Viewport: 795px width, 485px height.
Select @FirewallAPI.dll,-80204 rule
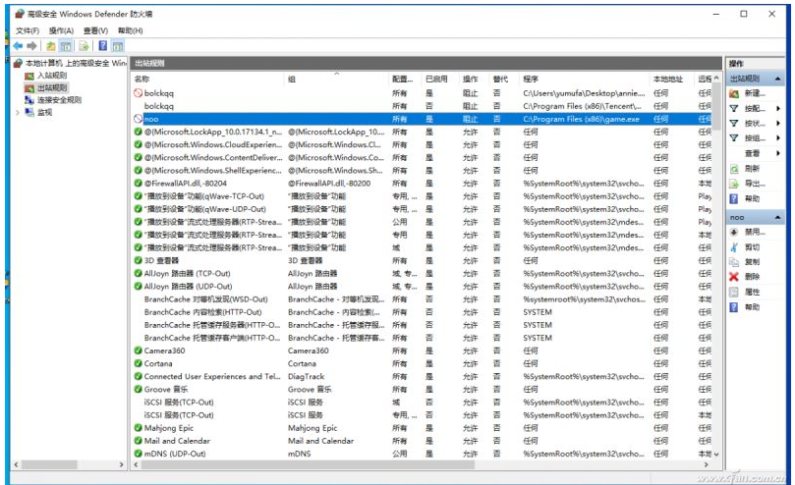coord(422,183)
